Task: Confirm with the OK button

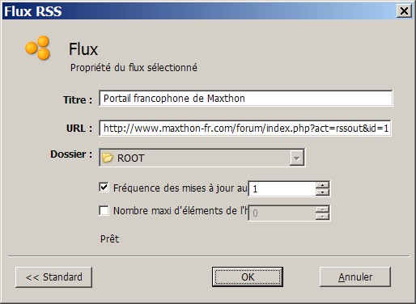Action: tap(248, 277)
